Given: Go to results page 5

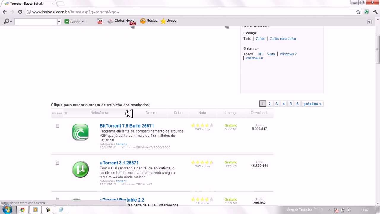Looking at the screenshot, I should tap(290, 104).
